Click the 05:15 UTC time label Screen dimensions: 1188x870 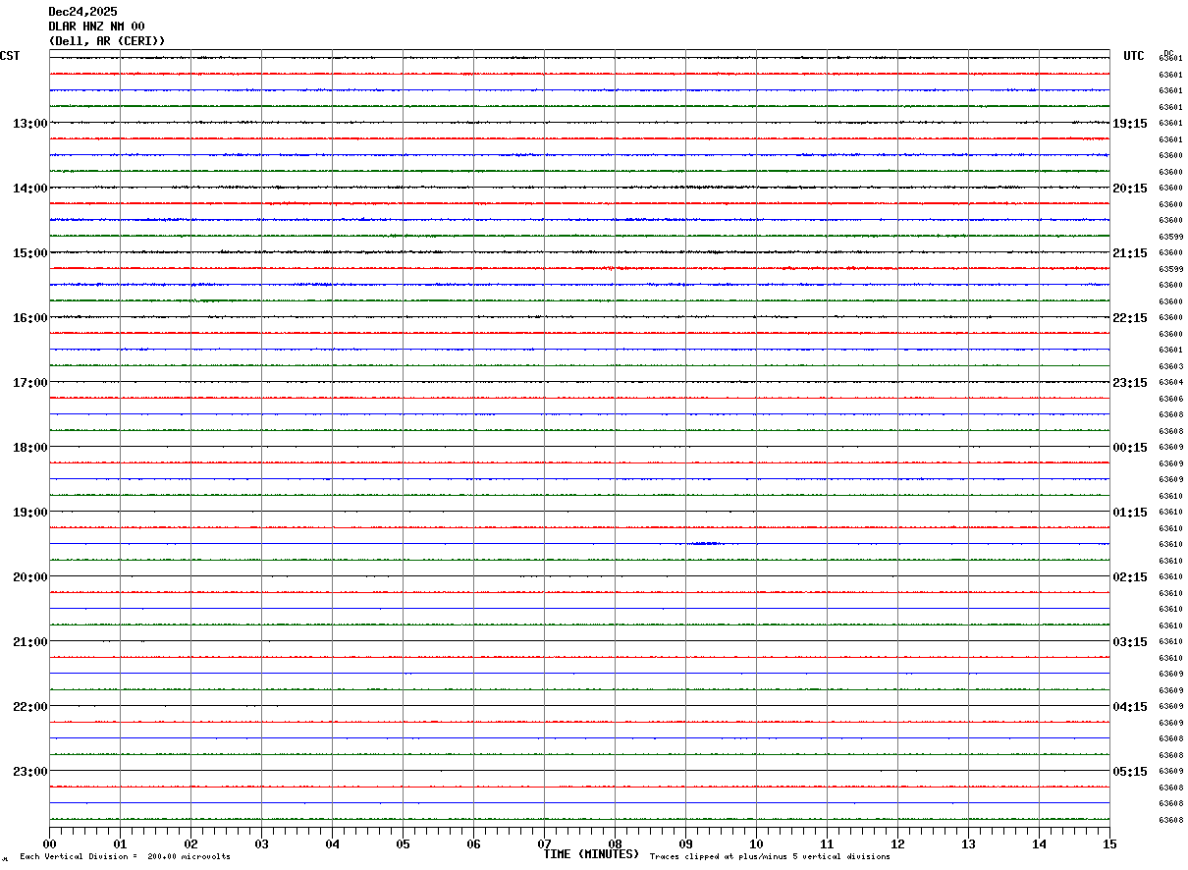click(1129, 772)
